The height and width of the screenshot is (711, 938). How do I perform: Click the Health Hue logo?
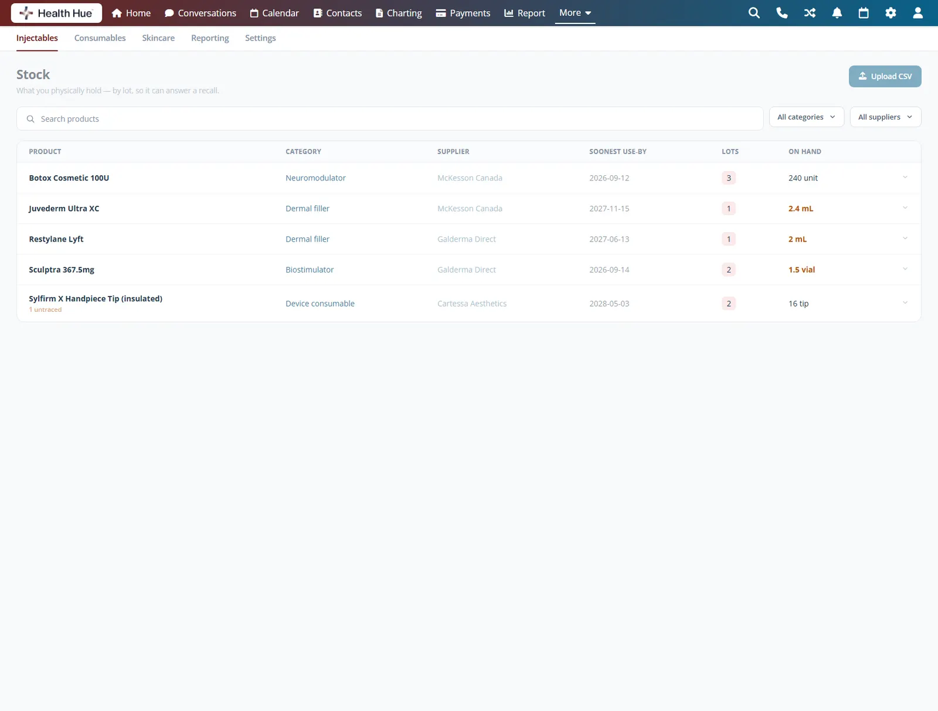(56, 13)
